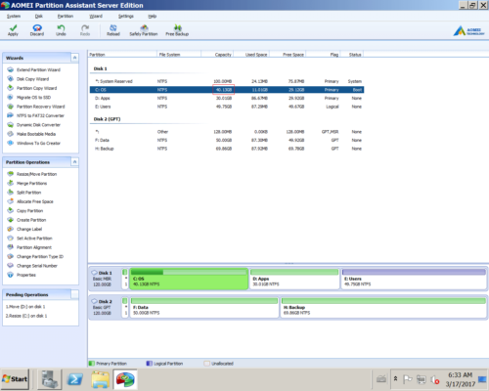Click the Reload toolbar icon
The image size is (489, 391).
click(x=113, y=30)
